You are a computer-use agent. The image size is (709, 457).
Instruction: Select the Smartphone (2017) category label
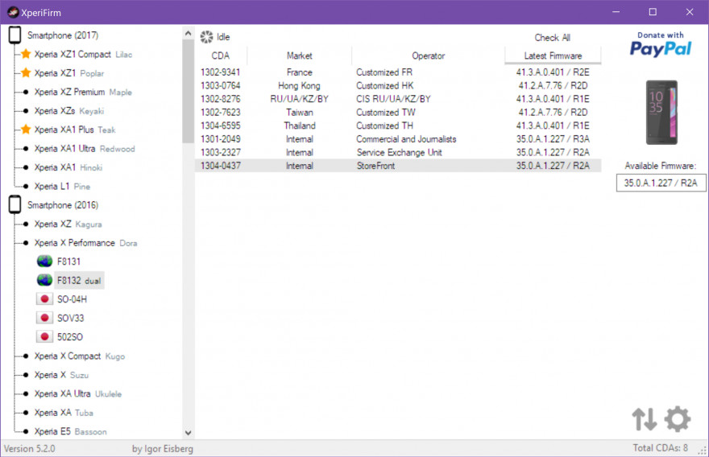[x=62, y=35]
